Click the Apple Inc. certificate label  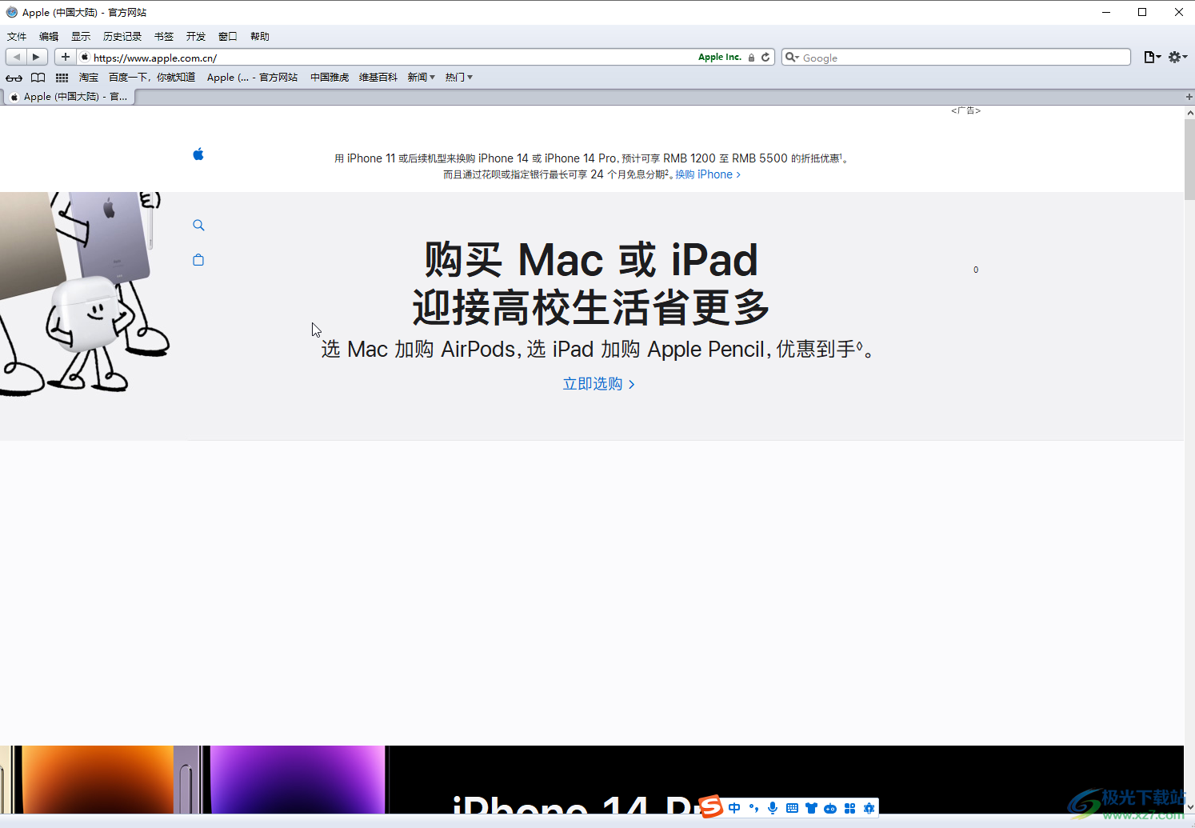720,58
